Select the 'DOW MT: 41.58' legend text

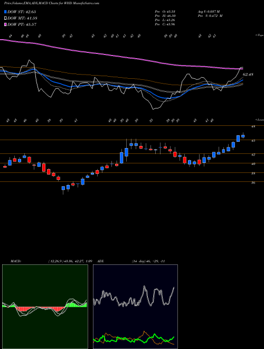(22, 19)
